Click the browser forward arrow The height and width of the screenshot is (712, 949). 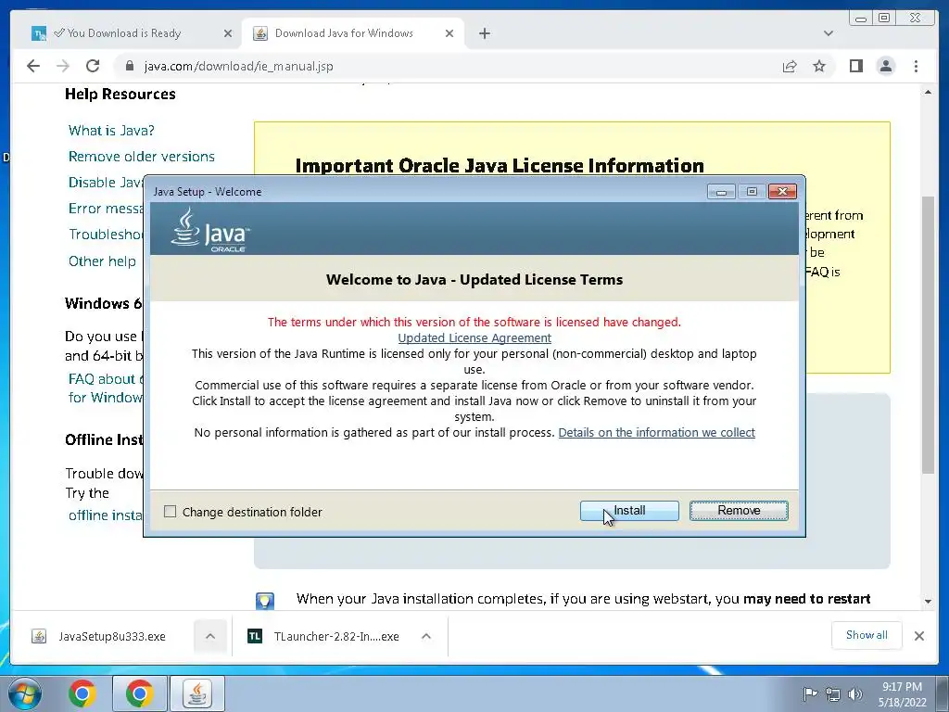click(x=63, y=66)
